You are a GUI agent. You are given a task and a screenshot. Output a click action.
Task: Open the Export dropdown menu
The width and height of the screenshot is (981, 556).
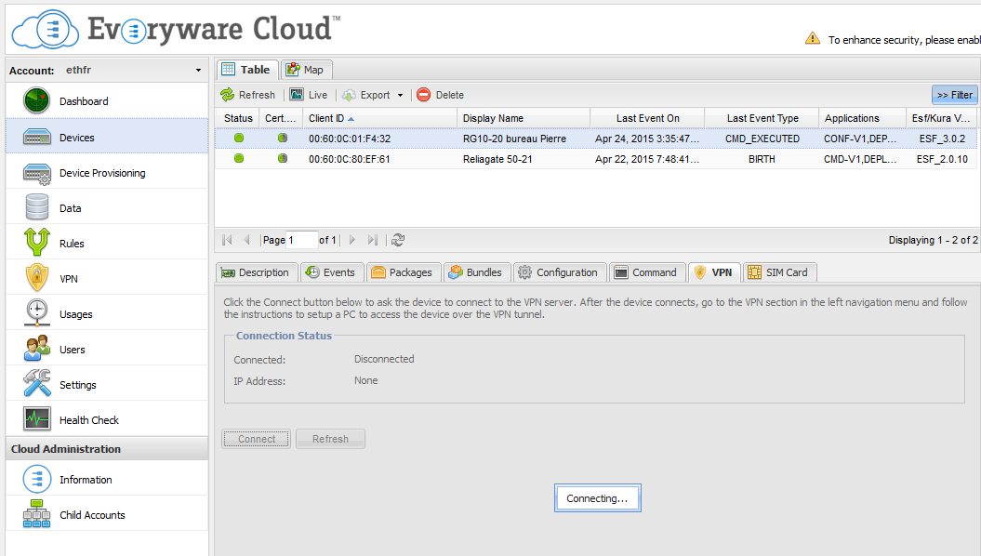(x=374, y=95)
